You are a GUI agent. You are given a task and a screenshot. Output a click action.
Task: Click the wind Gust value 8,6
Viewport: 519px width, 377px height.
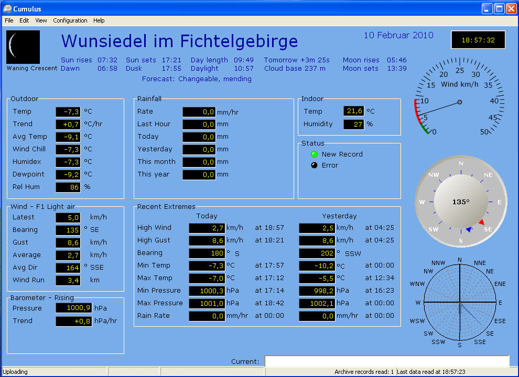coord(68,243)
